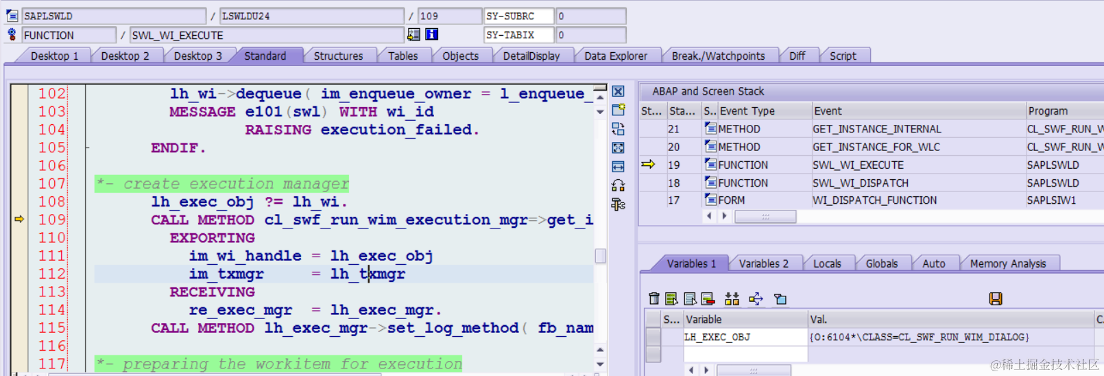This screenshot has width=1104, height=376.
Task: Click the navigate-to-source icon after SWL_WI_EXECUTE
Action: pos(413,34)
